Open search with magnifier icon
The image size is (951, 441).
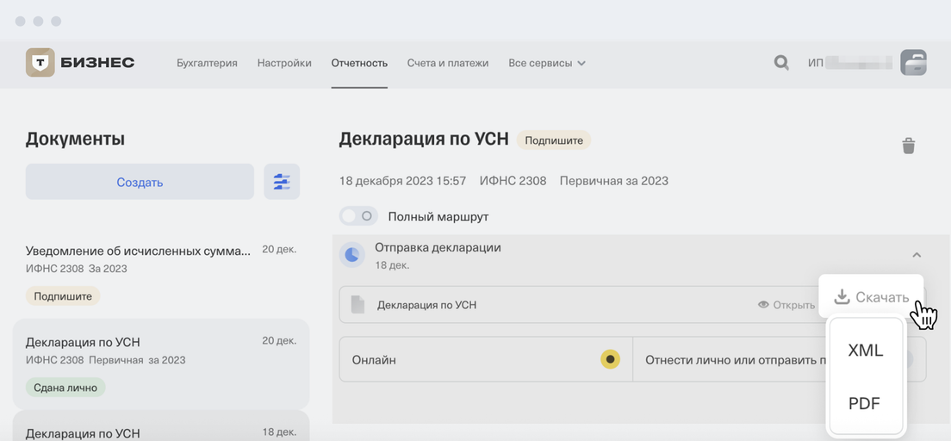[x=781, y=63]
